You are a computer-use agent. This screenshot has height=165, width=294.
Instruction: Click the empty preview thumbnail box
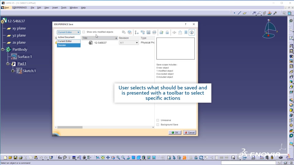click(175, 49)
